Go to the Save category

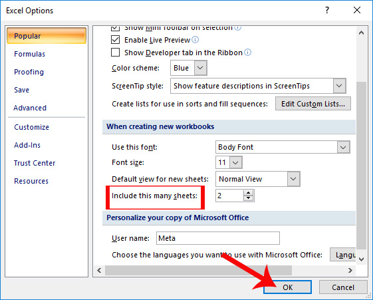click(x=22, y=90)
